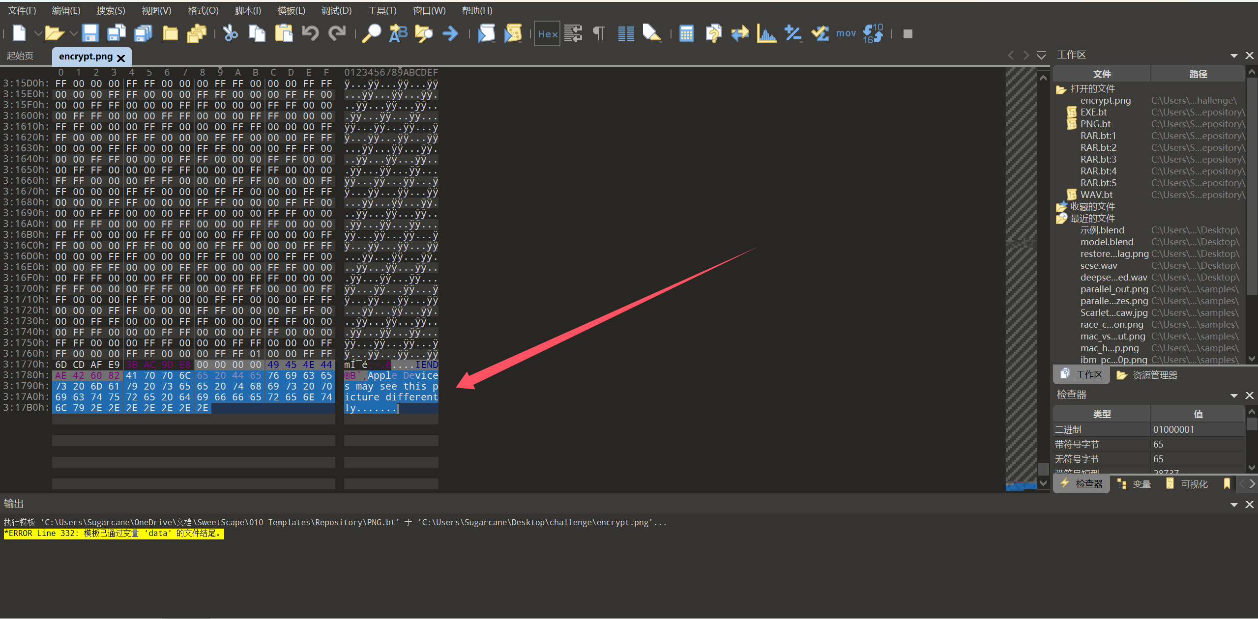Expand the New file dropdown arrow

[x=37, y=33]
